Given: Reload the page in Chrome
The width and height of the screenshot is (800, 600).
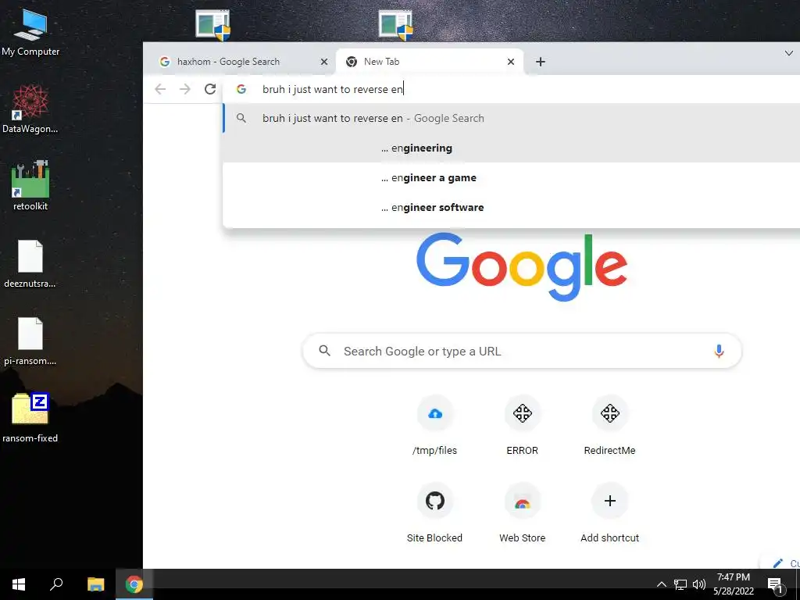Looking at the screenshot, I should pos(209,89).
